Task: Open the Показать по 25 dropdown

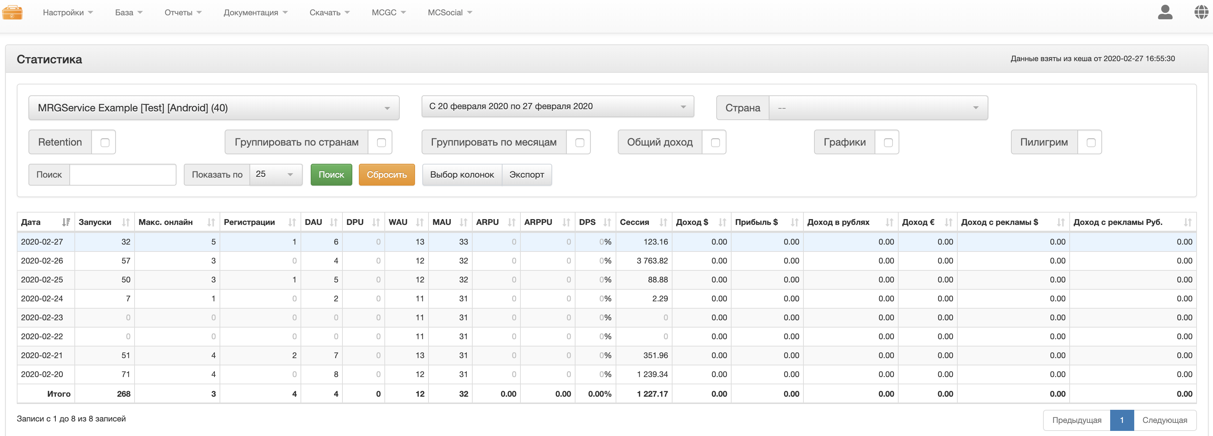Action: [x=275, y=174]
